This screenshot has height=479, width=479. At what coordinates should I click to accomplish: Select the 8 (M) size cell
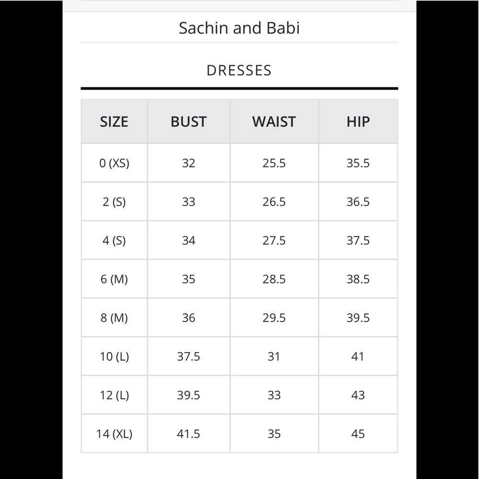(114, 318)
